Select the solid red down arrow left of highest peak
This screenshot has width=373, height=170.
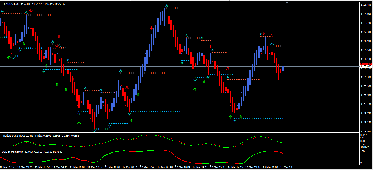click(151, 28)
